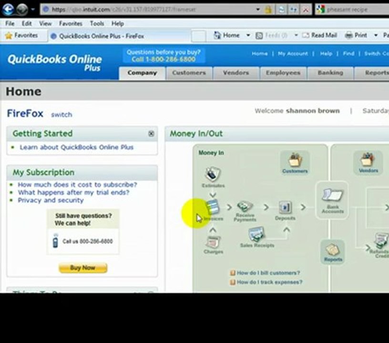The width and height of the screenshot is (389, 343).
Task: Click the browser forward arrow button
Action: [22, 10]
